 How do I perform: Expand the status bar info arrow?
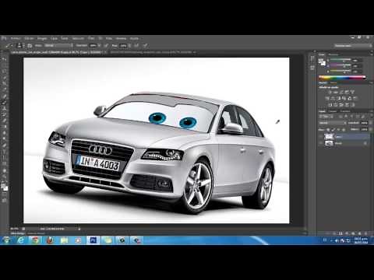[x=79, y=229]
